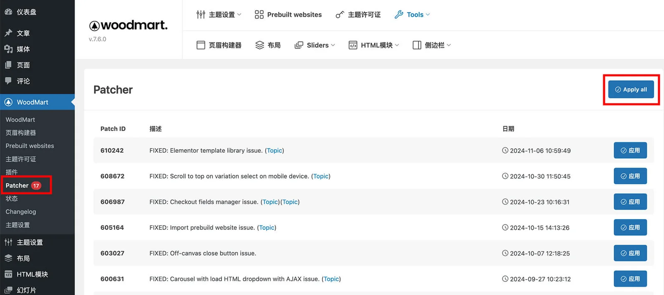Expand the 主题设置 dropdown in top bar
Image resolution: width=664 pixels, height=295 pixels.
(x=219, y=15)
